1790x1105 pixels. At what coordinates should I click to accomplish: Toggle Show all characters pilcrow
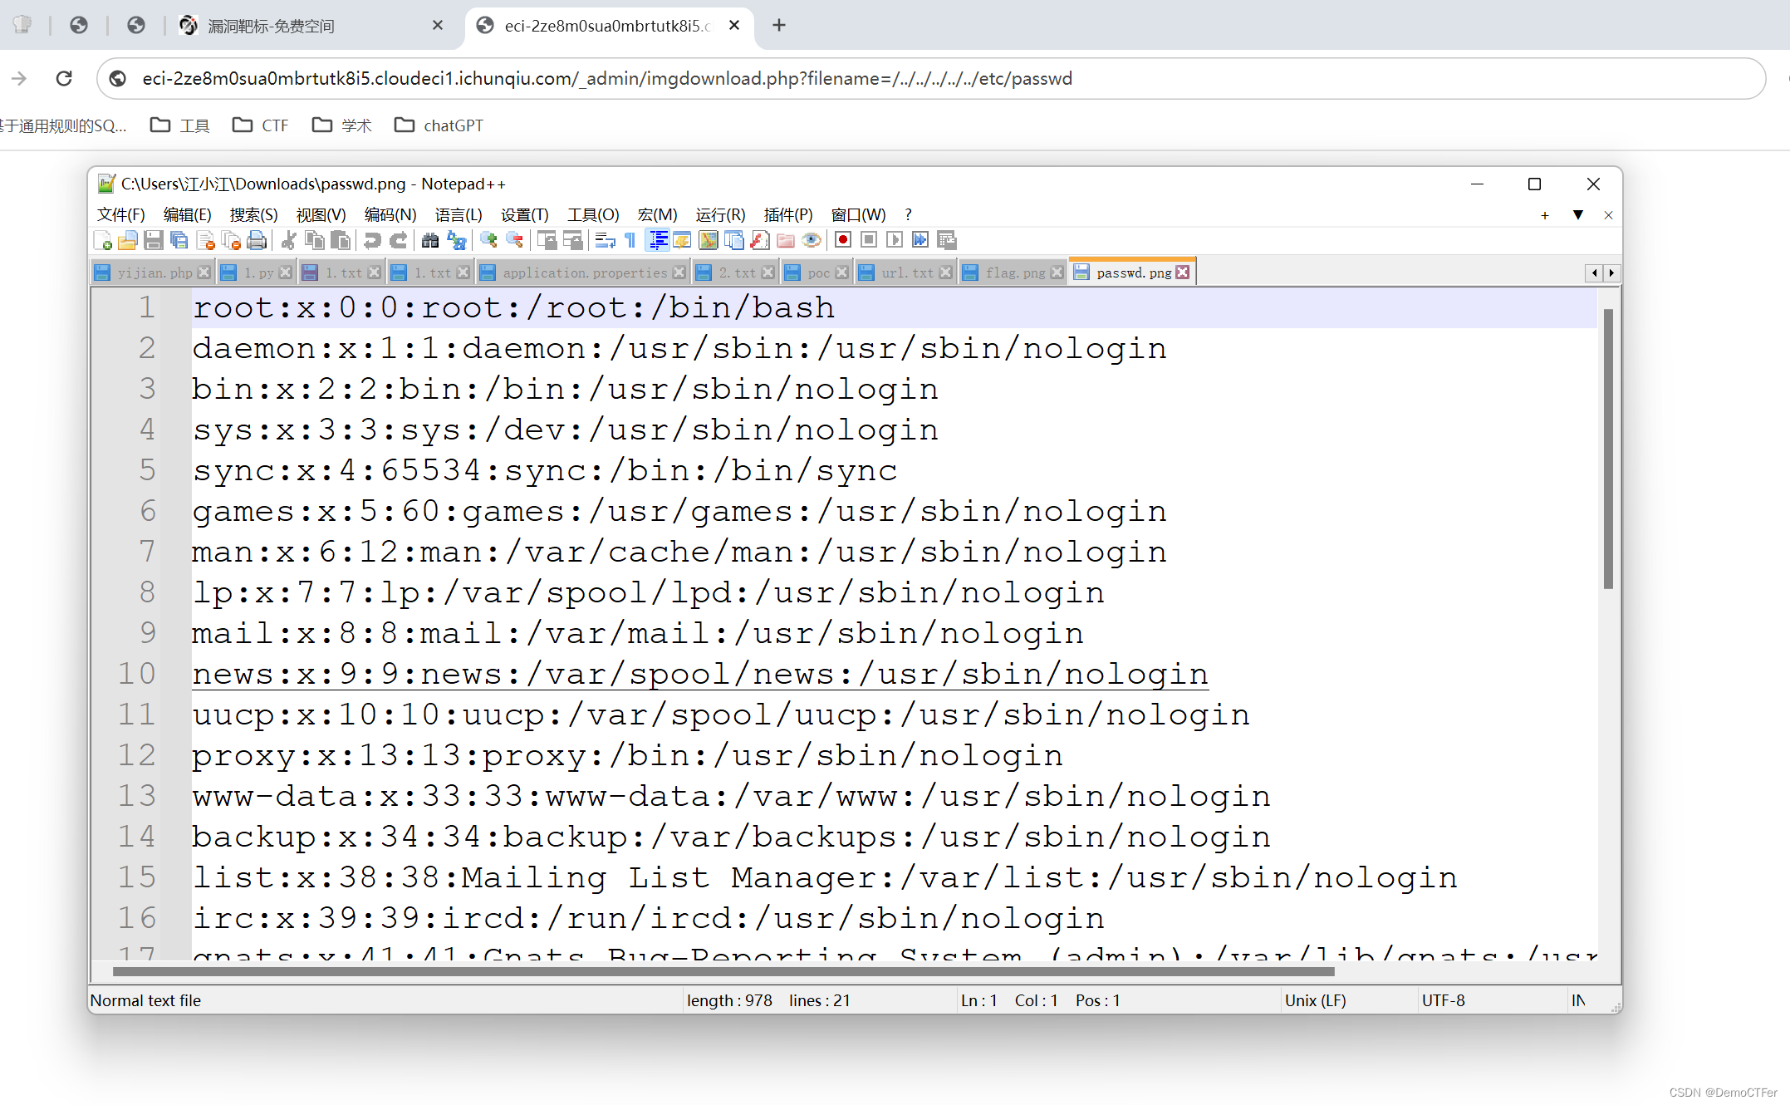630,241
